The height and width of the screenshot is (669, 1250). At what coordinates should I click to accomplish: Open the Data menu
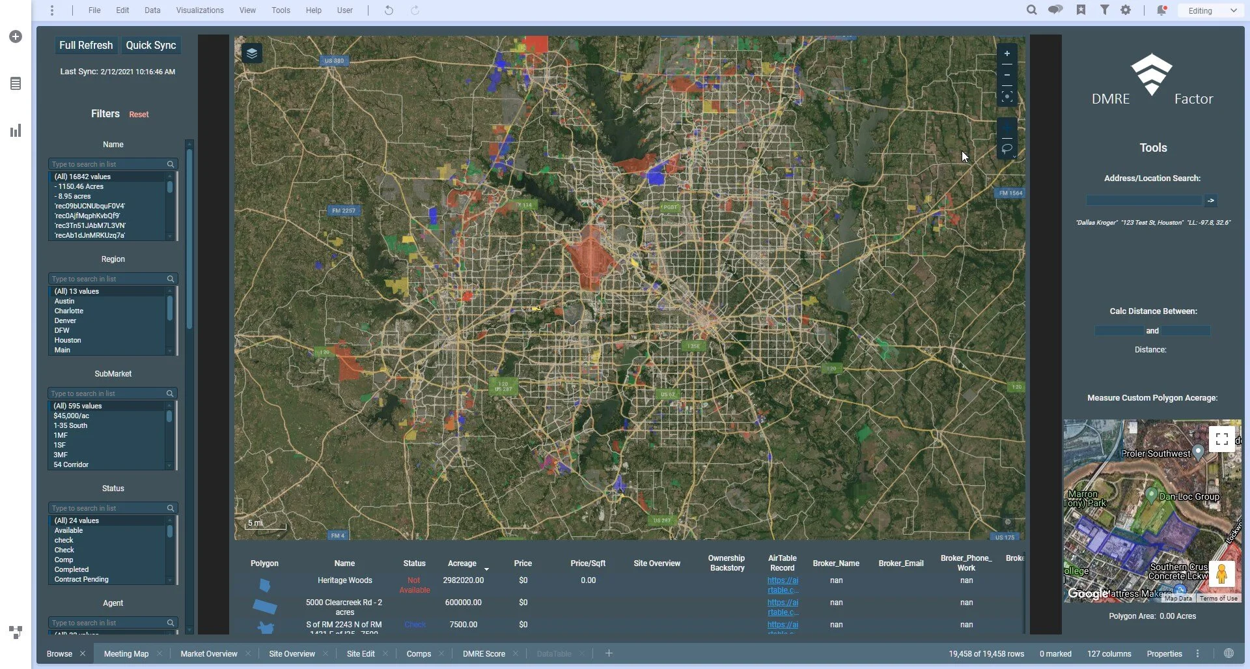tap(152, 10)
